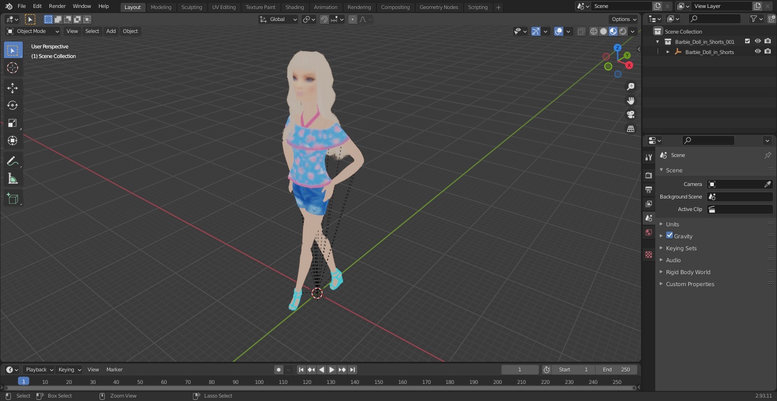Image resolution: width=777 pixels, height=401 pixels.
Task: Switch to wireframe viewport shading
Action: click(x=594, y=31)
